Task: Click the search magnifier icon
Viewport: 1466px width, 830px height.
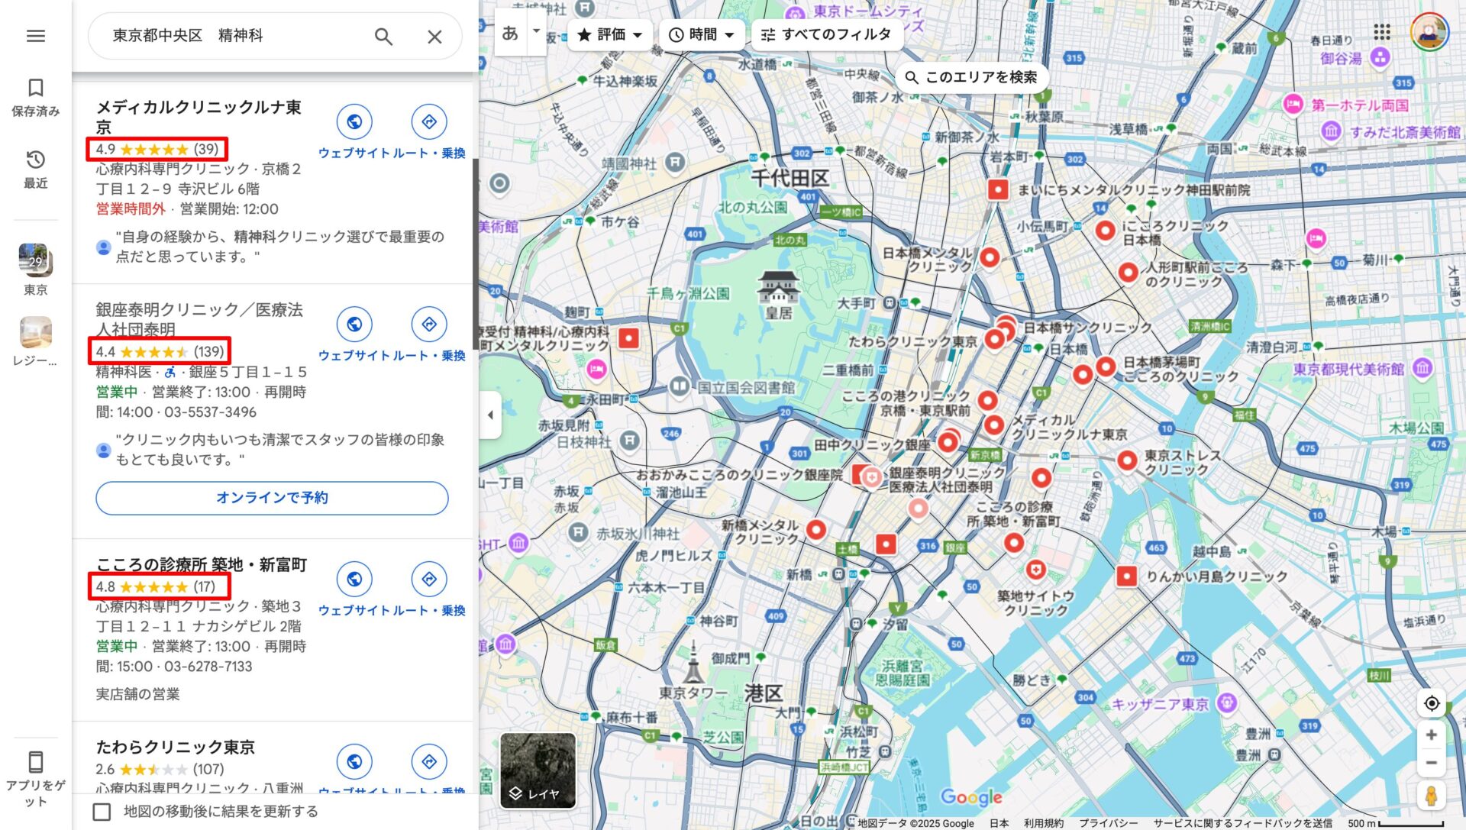Action: tap(383, 36)
